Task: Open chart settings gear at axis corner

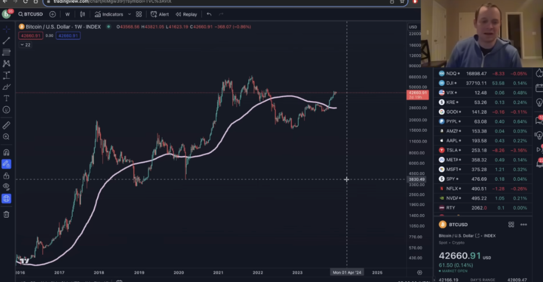Action: pos(419,272)
